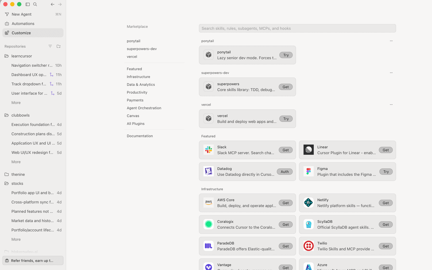The height and width of the screenshot is (270, 432).
Task: Click the branch icon beside User interface for ...
Action: [x=53, y=93]
